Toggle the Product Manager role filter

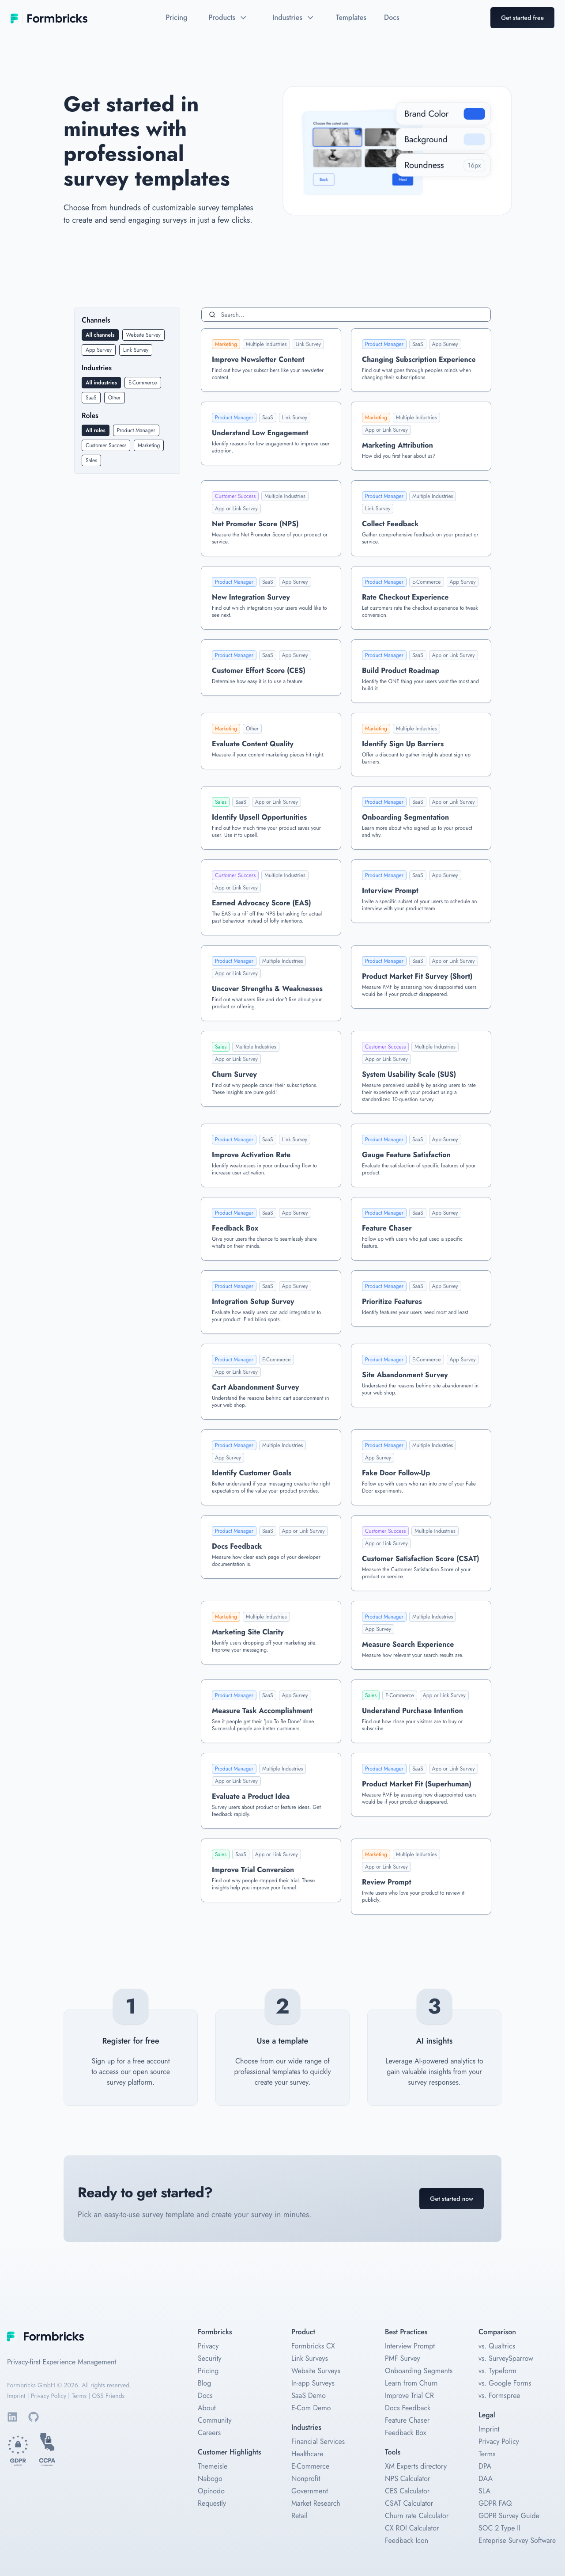tap(136, 431)
